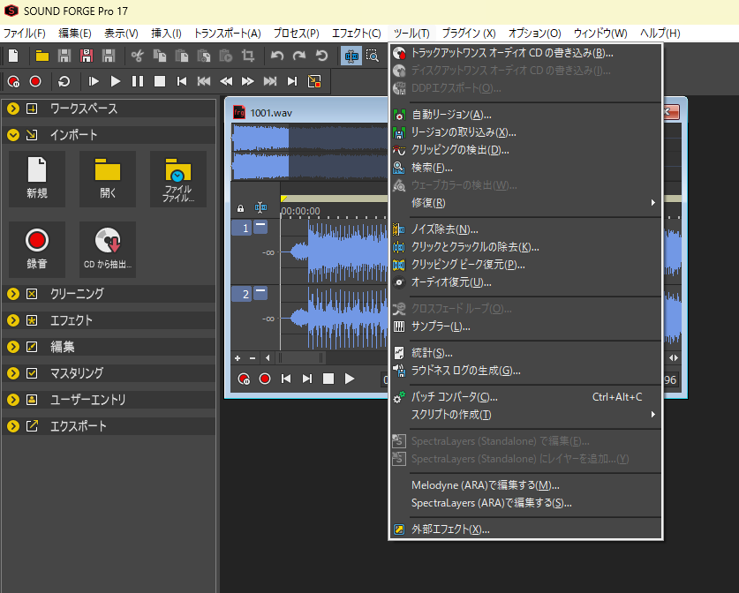This screenshot has height=593, width=739.
Task: Crop selection with the toolbar crop icon
Action: (x=248, y=56)
